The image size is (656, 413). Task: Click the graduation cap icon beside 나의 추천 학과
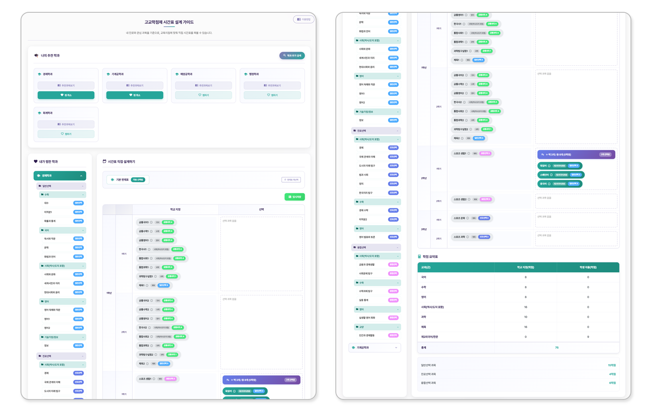pyautogui.click(x=36, y=55)
